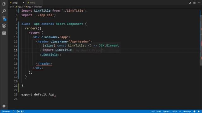Open the Extensions view icon

(x=4, y=33)
